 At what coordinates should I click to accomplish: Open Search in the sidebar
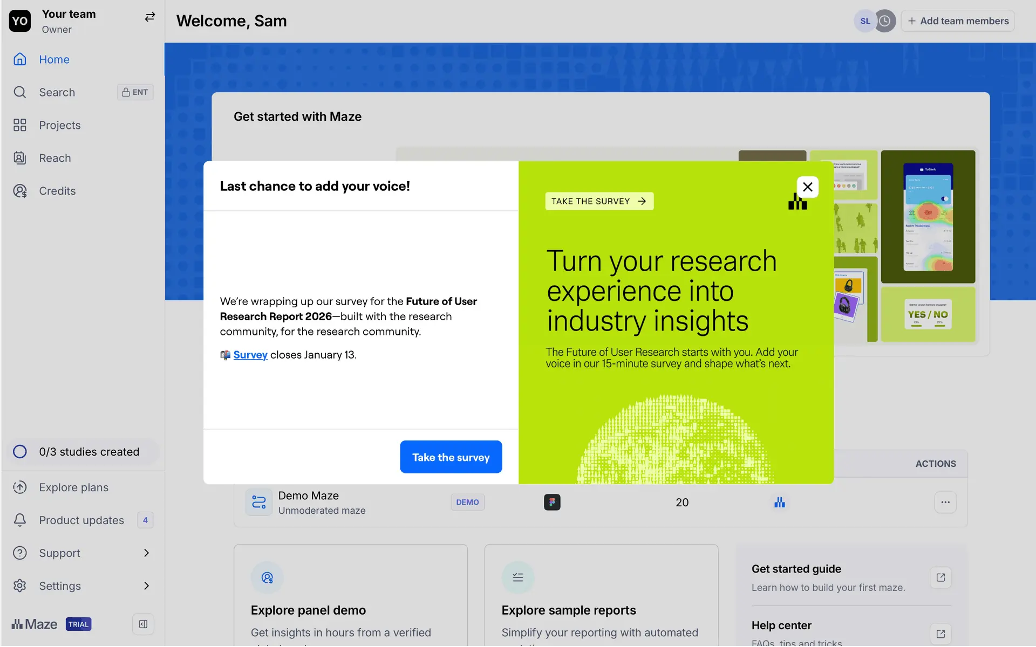(57, 92)
